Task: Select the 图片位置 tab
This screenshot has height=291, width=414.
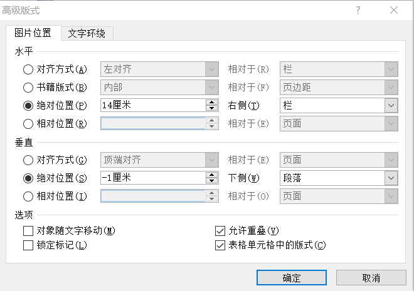Action: 33,33
